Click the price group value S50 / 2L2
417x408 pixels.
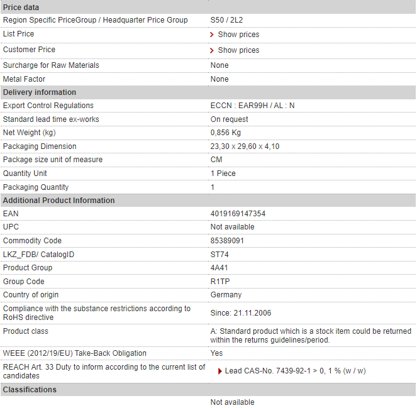click(x=226, y=20)
